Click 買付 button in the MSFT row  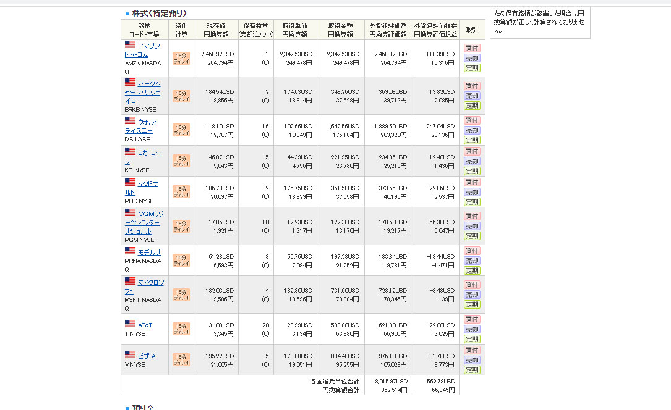click(x=472, y=285)
